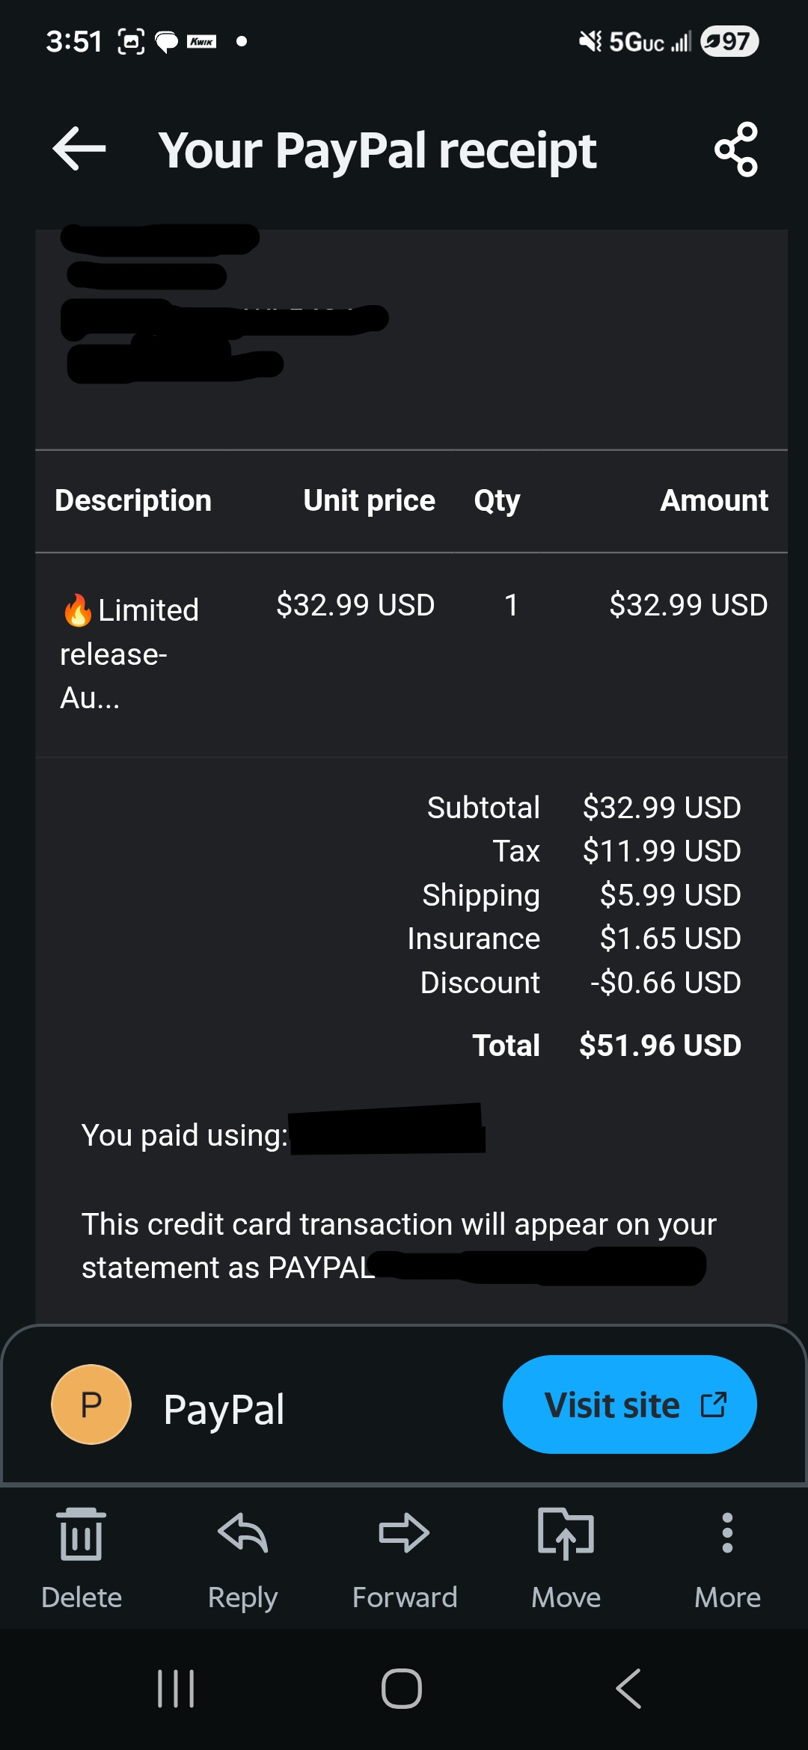808x1750 pixels.
Task: Tap the PayPal sender avatar
Action: point(91,1404)
